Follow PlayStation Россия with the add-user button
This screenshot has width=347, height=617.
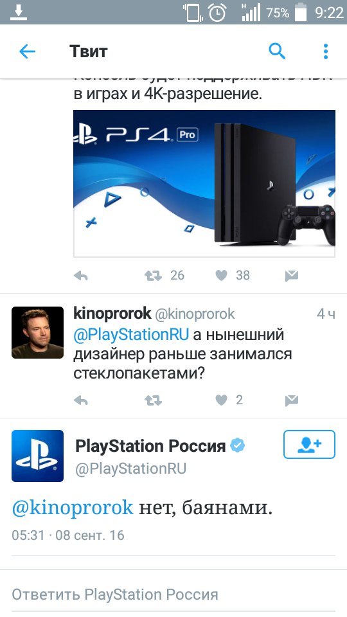tap(309, 444)
